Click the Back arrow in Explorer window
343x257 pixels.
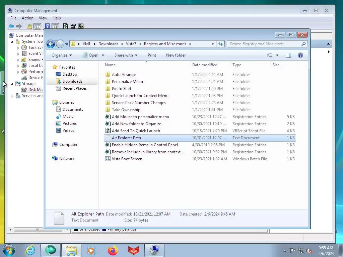51,44
